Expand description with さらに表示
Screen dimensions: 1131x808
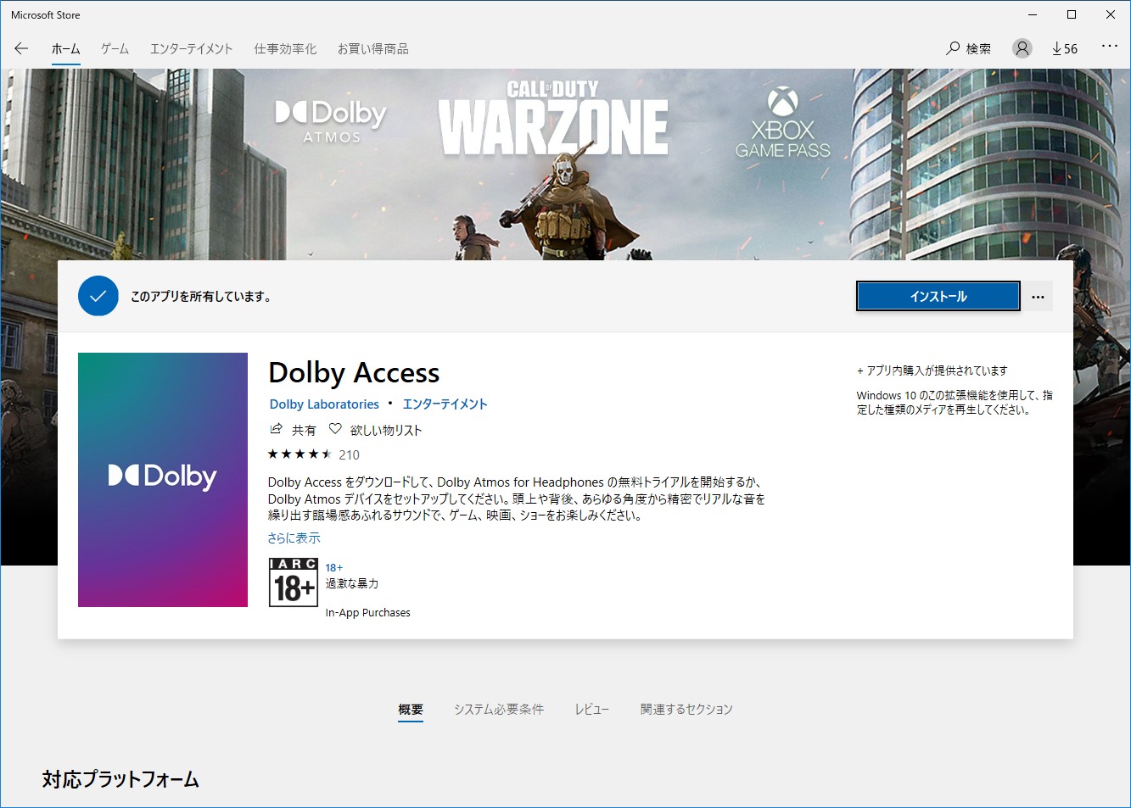(294, 538)
